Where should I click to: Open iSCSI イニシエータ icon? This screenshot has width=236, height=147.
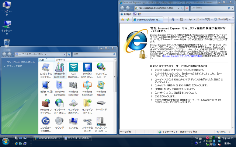click(x=101, y=71)
